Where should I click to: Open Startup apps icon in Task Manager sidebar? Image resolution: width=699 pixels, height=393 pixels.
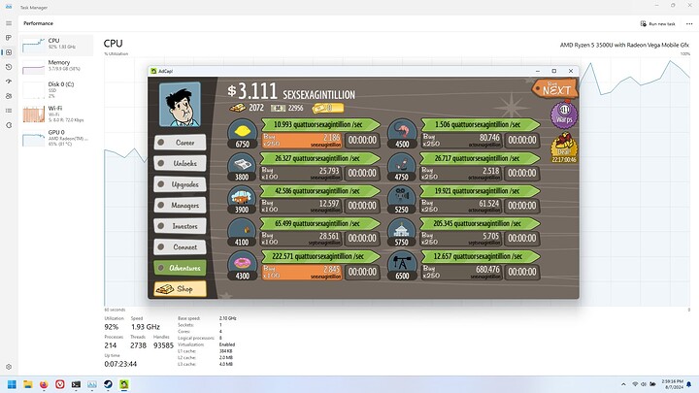[x=9, y=82]
